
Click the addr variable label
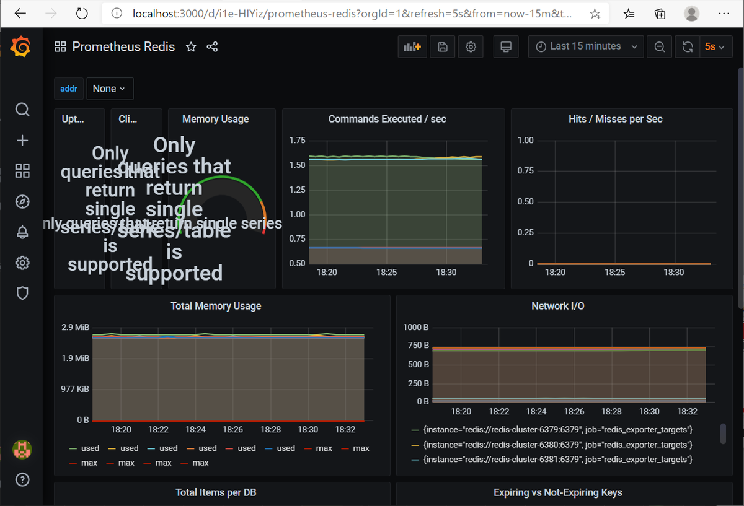coord(69,89)
